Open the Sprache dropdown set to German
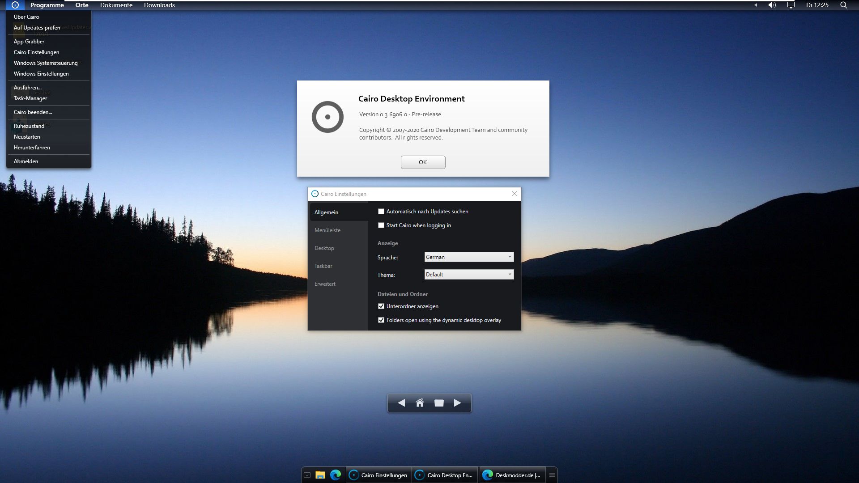Screen dimensions: 859x483 469,257
